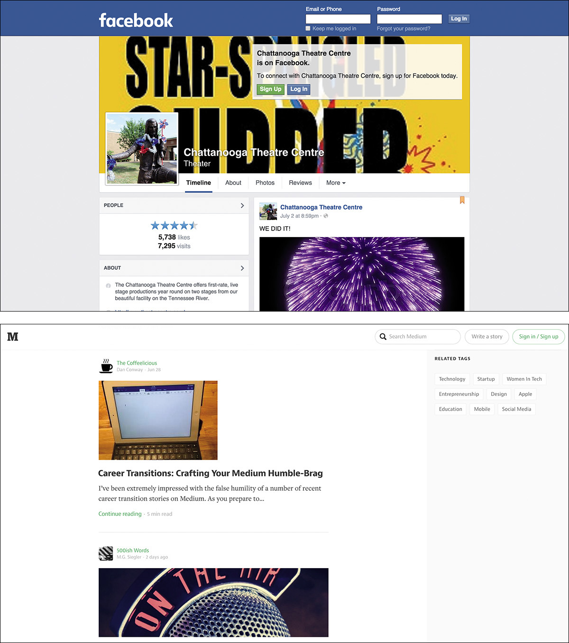Open the Chattanooga Theatre Centre profile picture
Viewport: 569px width, 643px height.
pyautogui.click(x=142, y=148)
